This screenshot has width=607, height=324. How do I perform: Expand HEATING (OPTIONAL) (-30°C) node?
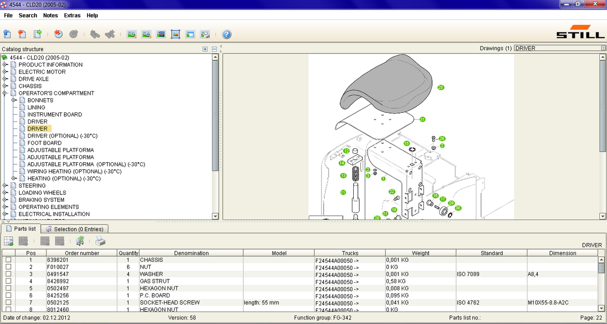(14, 178)
